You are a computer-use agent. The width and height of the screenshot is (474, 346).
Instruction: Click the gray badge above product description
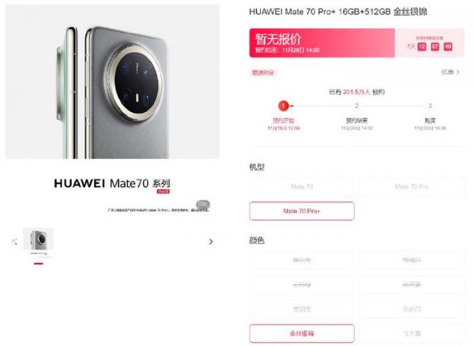(x=203, y=205)
